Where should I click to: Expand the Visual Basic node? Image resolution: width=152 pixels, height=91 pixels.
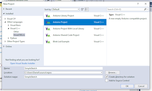8,25
